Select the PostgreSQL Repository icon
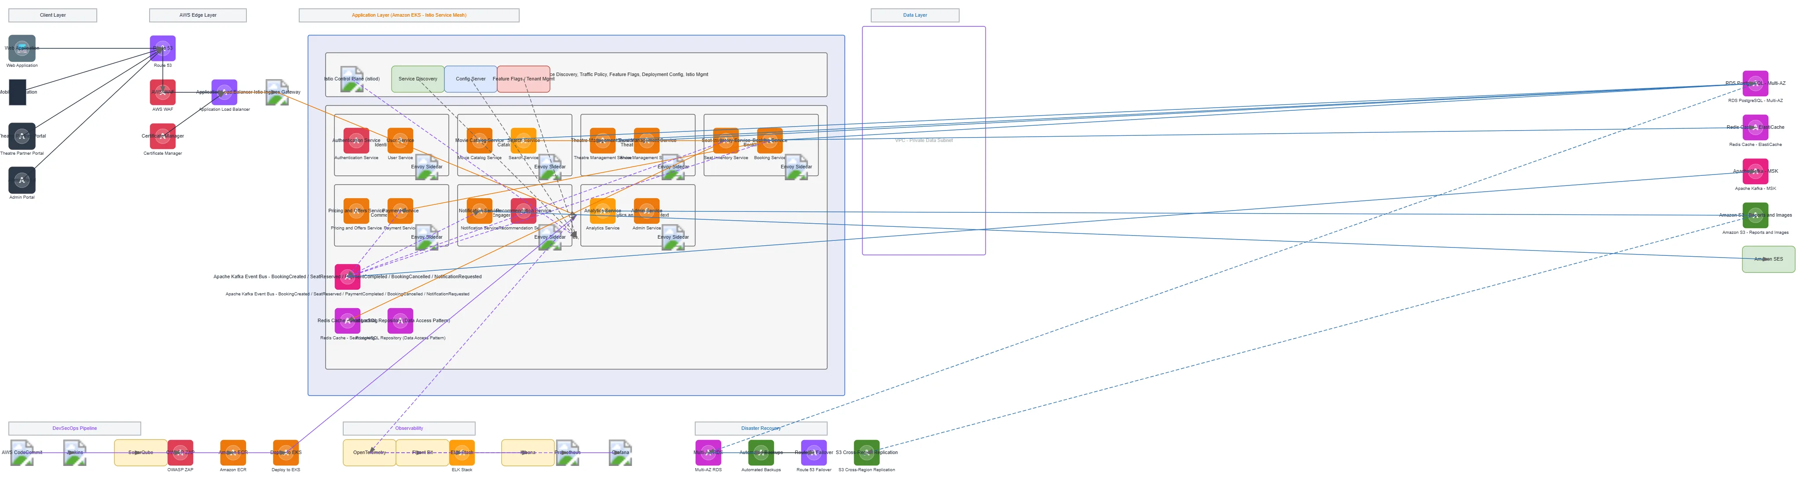The image size is (1804, 487). click(x=400, y=321)
